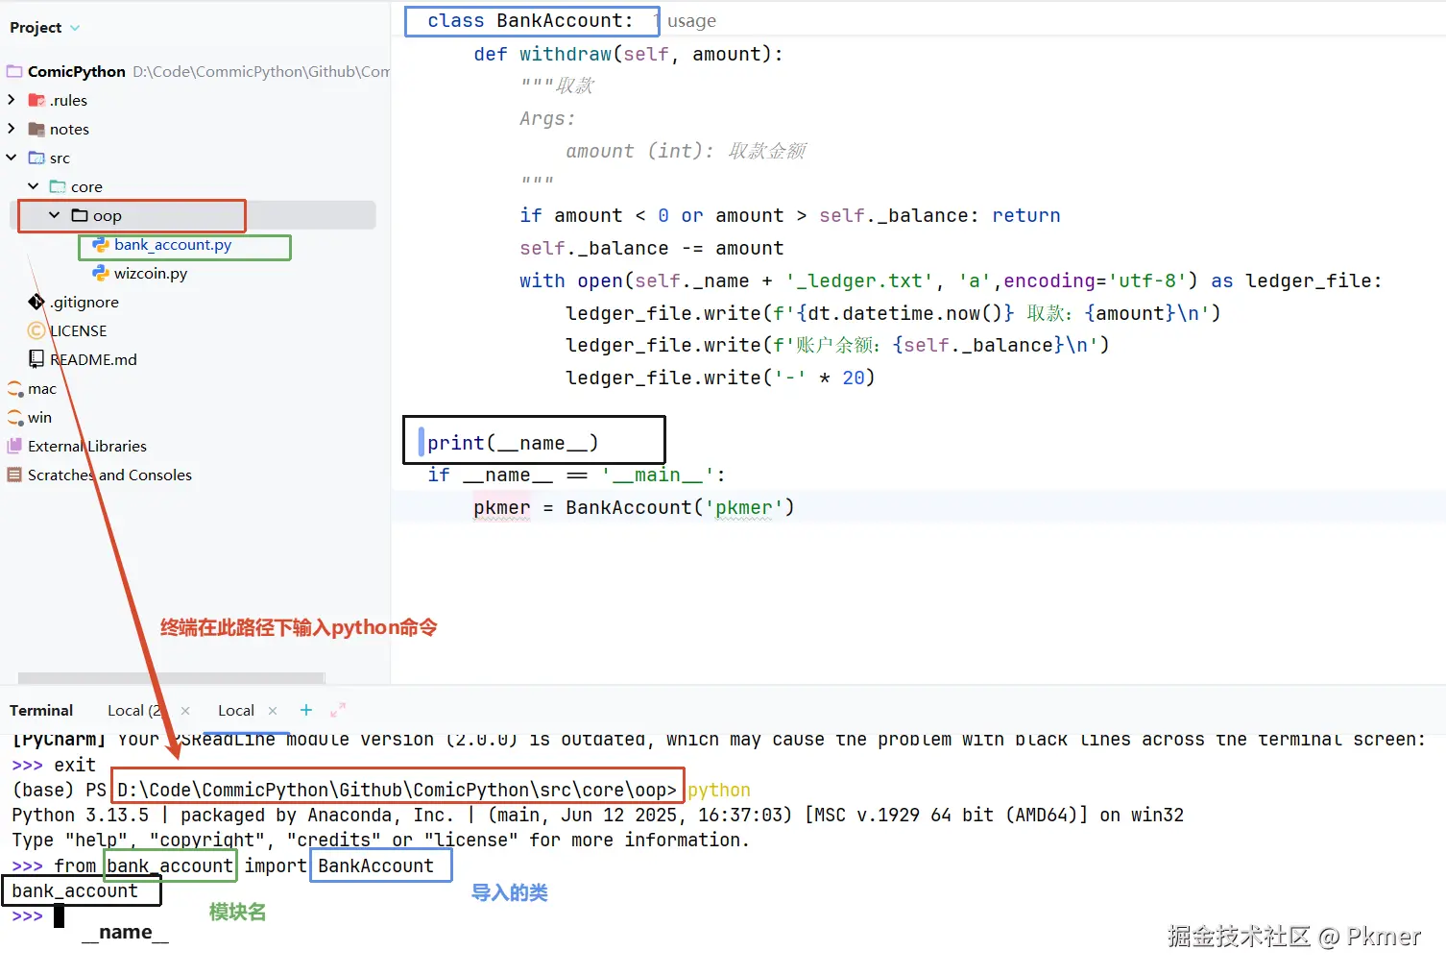
Task: Click the README.md markdown icon
Action: click(x=36, y=359)
